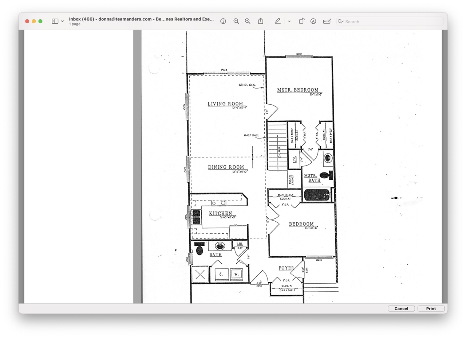Toggle the sidebar view button
The height and width of the screenshot is (338, 466).
[55, 21]
